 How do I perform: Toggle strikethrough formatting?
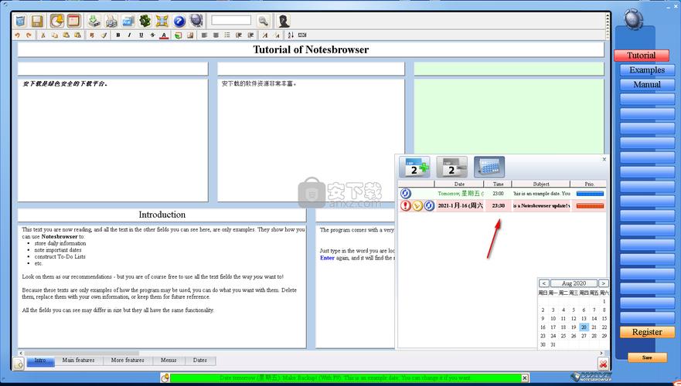coord(152,36)
